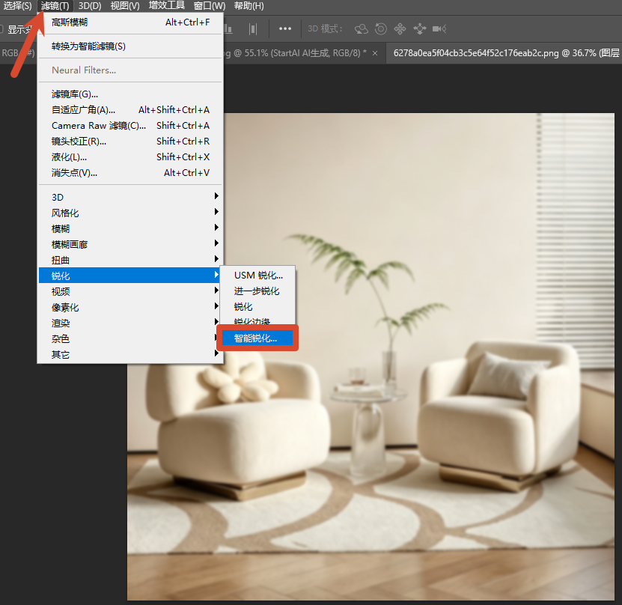Viewport: 622px width, 605px height.
Task: Choose 进一步锐化 from the submenu
Action: 258,291
